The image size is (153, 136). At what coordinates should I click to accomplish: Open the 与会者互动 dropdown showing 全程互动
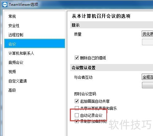pos(147,77)
